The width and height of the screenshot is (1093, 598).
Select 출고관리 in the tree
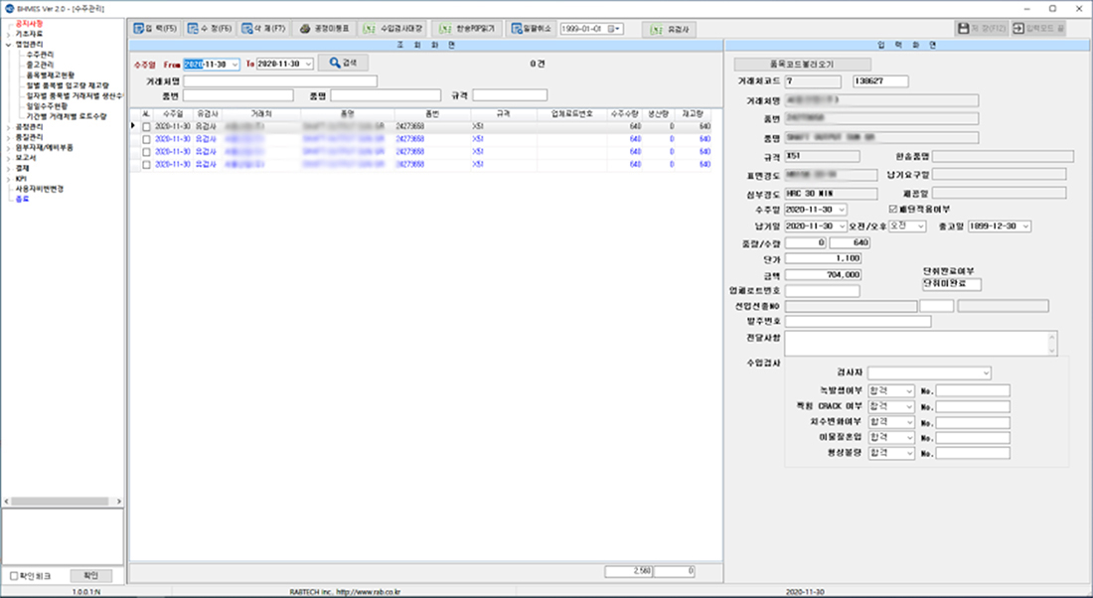tap(40, 65)
